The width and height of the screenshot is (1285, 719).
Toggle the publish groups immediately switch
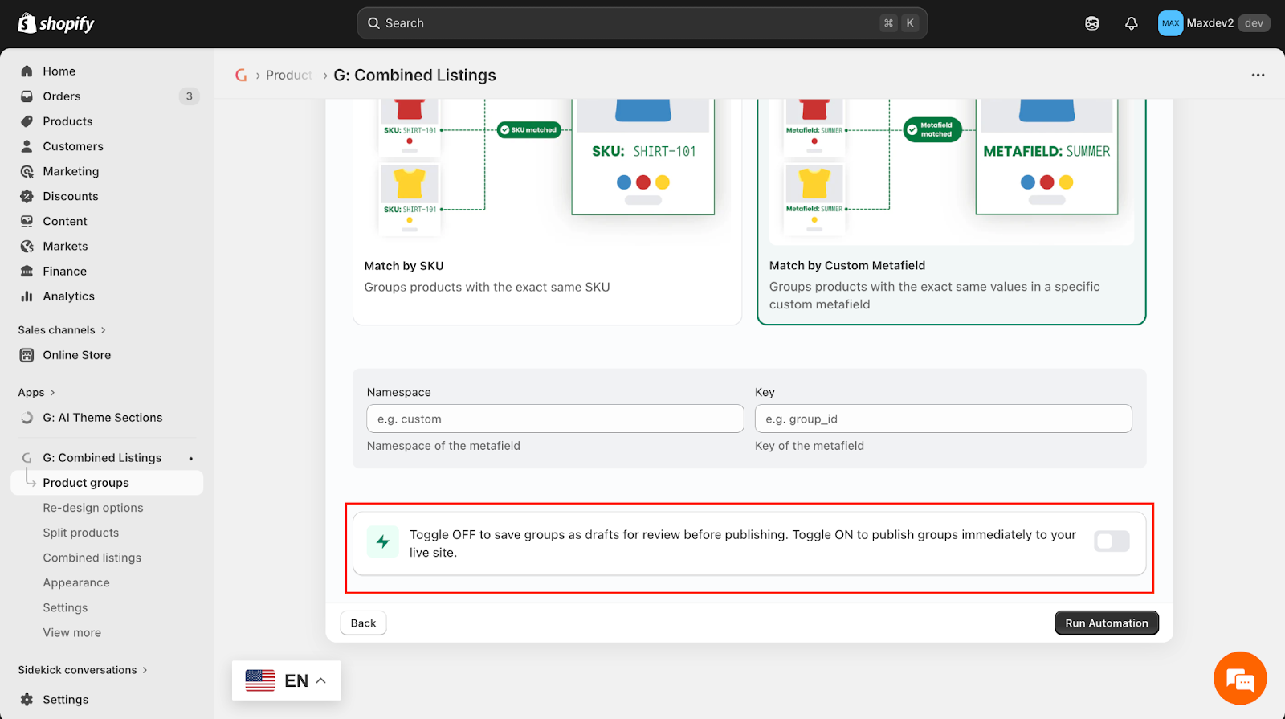coord(1112,541)
